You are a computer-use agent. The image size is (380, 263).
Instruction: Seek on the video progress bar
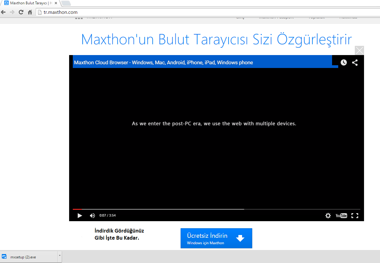click(217, 209)
